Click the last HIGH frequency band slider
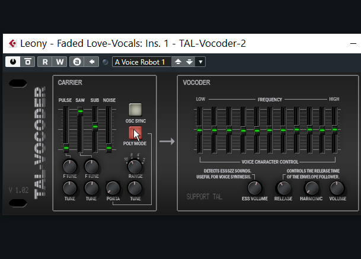 pyautogui.click(x=334, y=130)
